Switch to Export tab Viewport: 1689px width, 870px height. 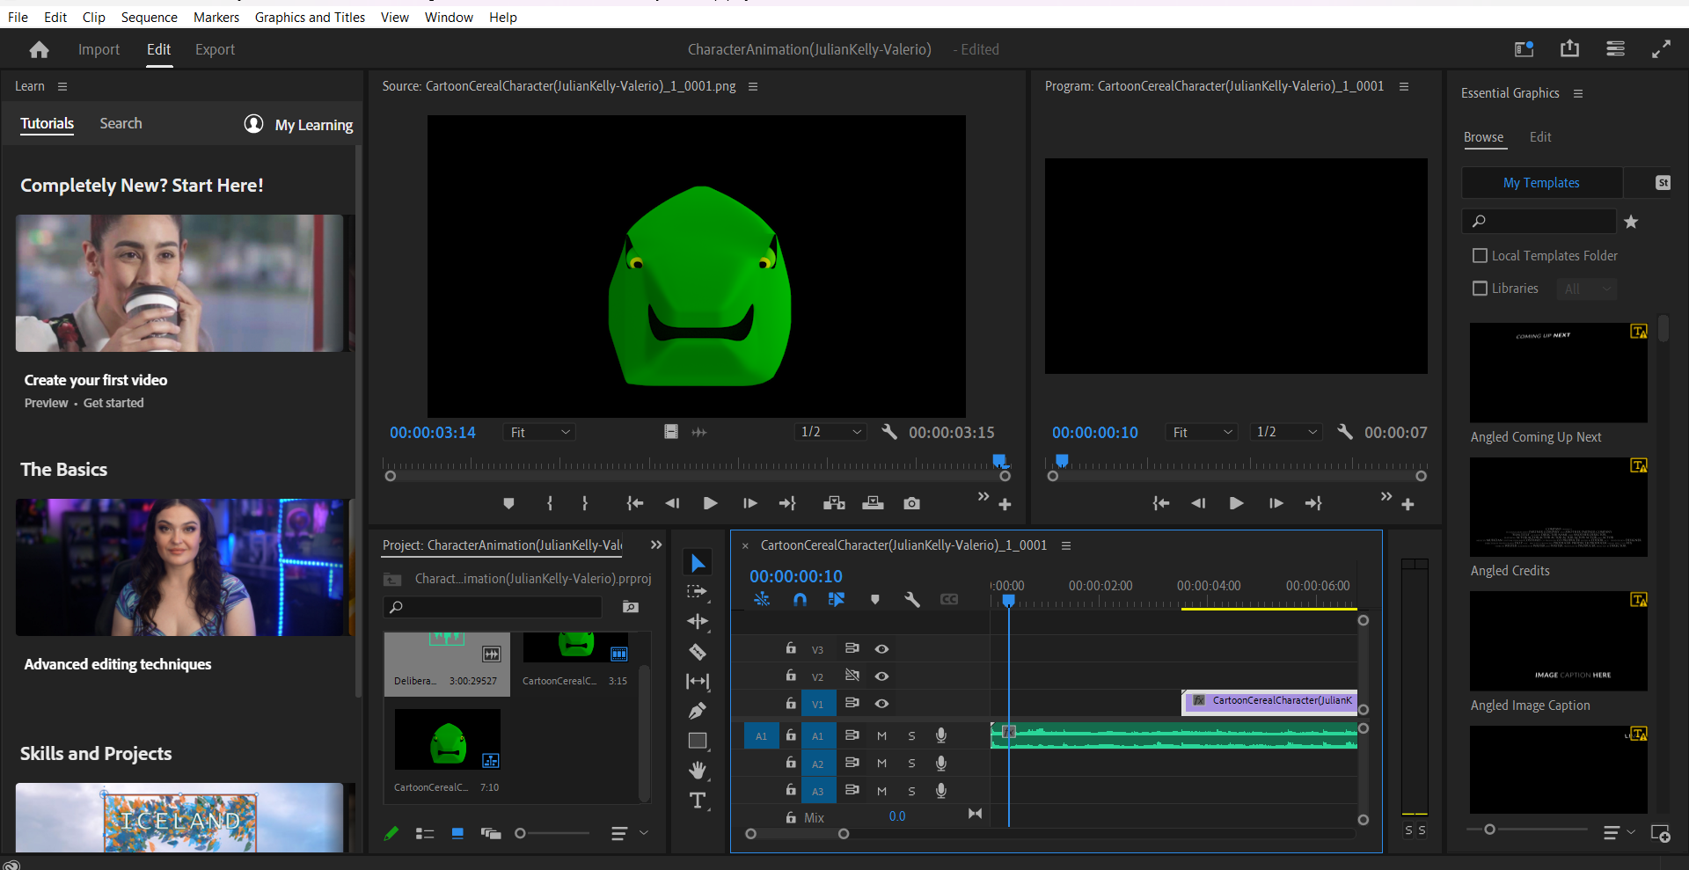[x=215, y=49]
